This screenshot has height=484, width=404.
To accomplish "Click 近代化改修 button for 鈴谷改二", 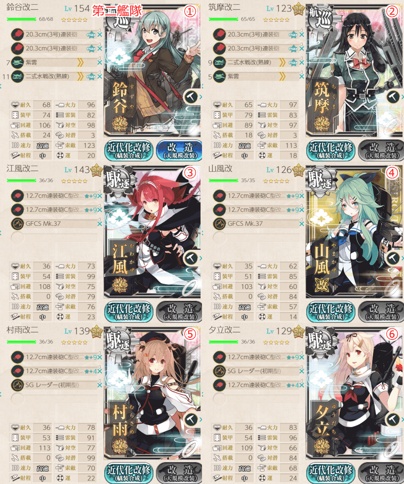I will [129, 150].
